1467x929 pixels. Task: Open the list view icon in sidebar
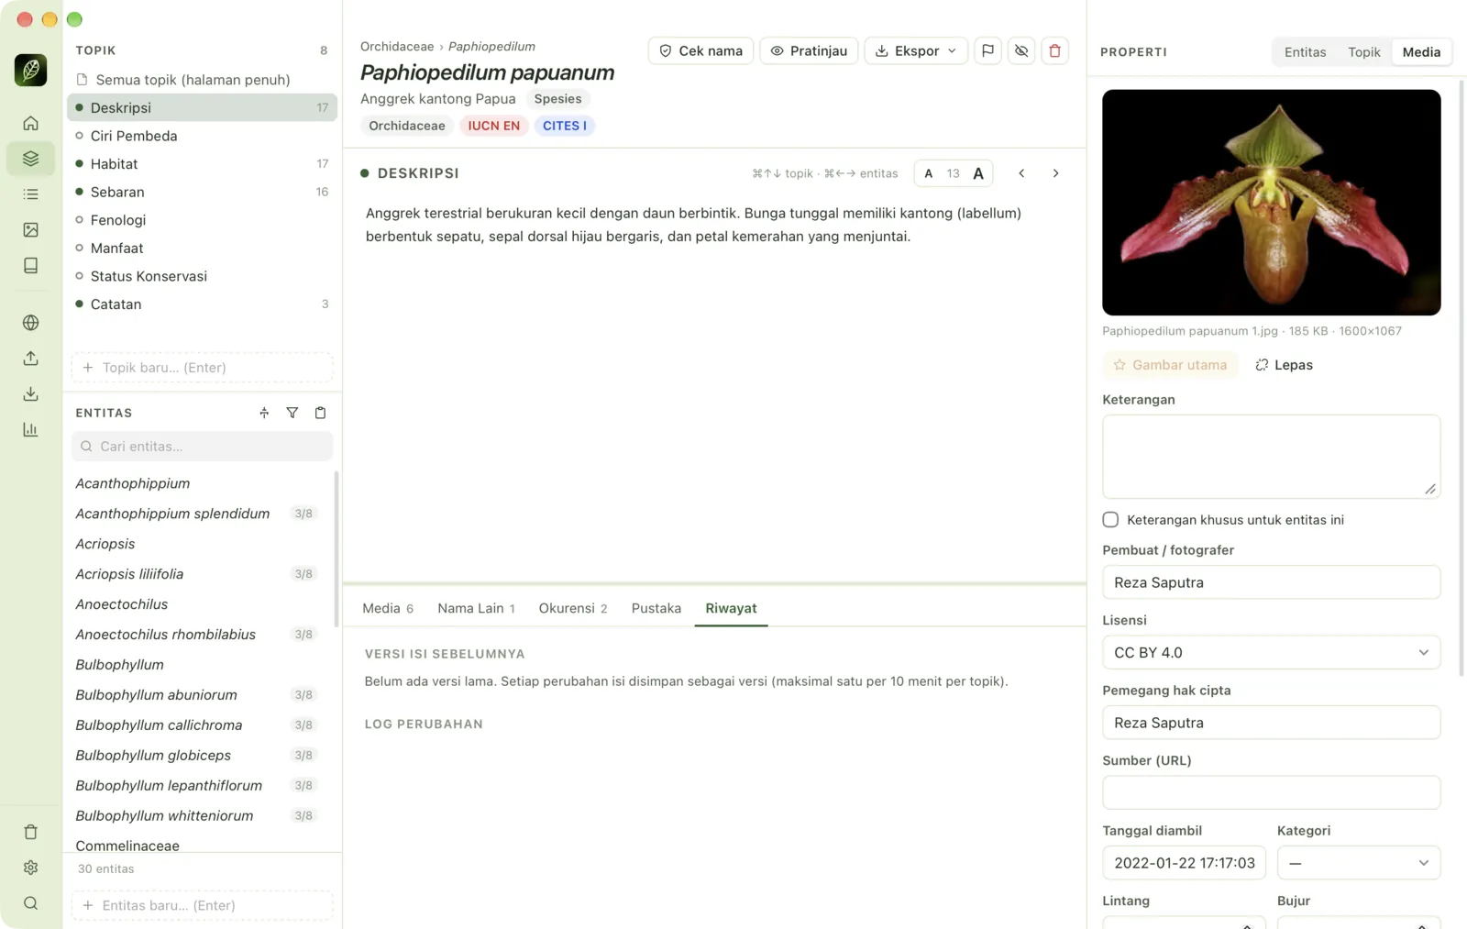point(30,194)
